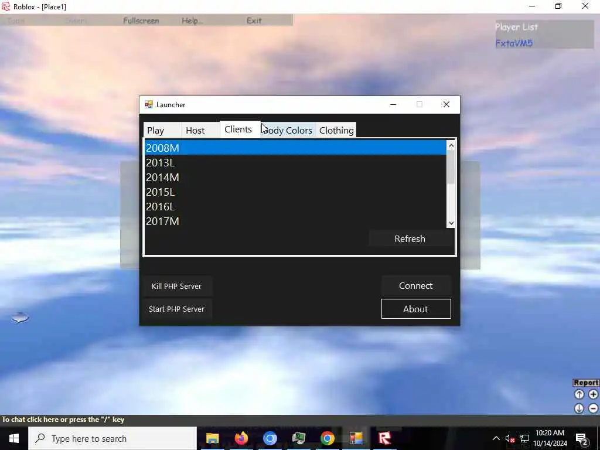Click the Windows search box

click(x=112, y=438)
